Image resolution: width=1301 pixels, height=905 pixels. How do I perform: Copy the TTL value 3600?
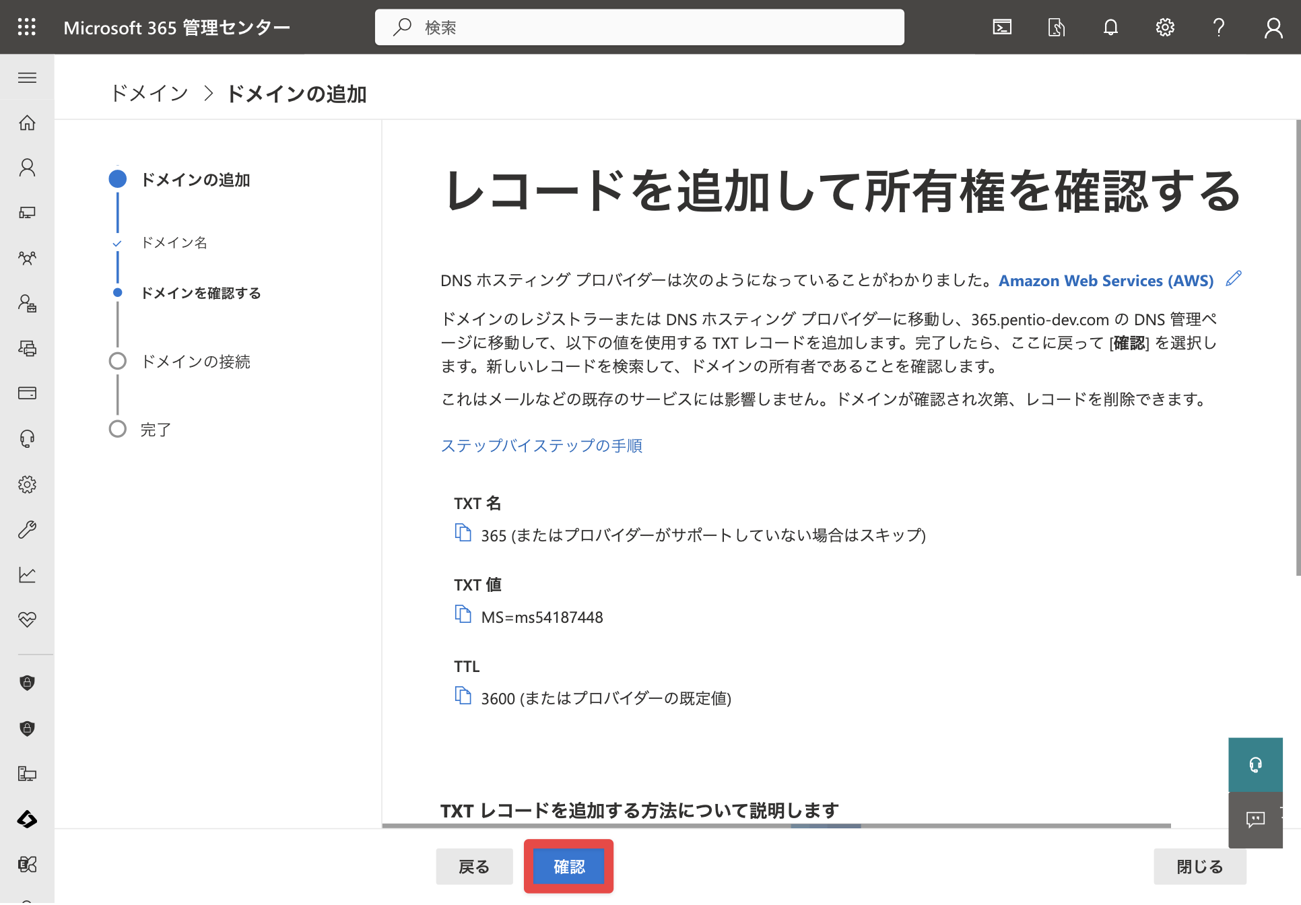463,696
